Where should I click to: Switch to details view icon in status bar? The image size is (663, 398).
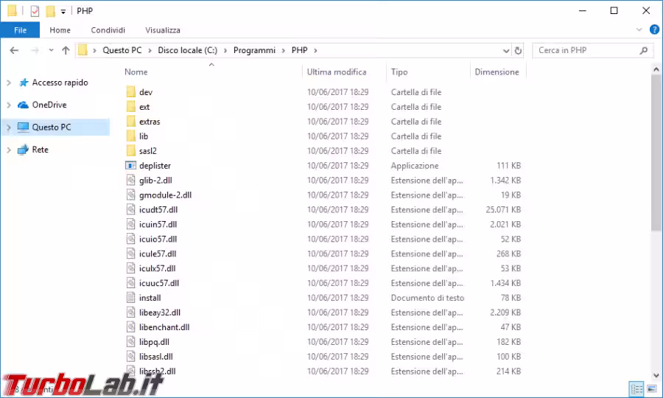tap(636, 388)
